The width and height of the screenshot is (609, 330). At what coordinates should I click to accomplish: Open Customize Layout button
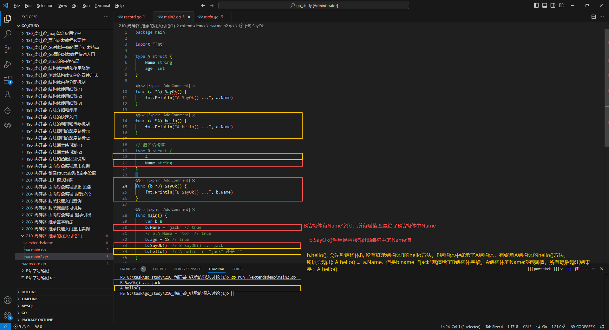561,5
